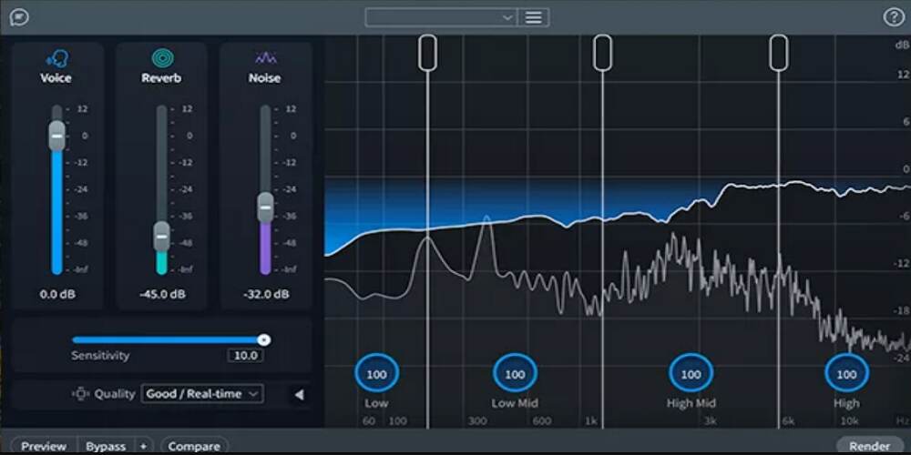
Task: Click the Noise waveform icon
Action: click(x=265, y=58)
